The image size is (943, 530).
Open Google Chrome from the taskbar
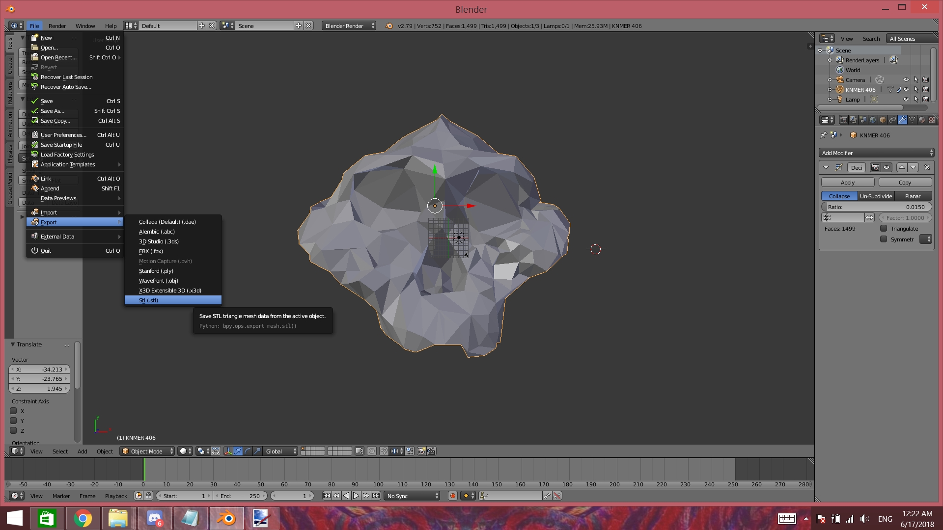(x=83, y=518)
